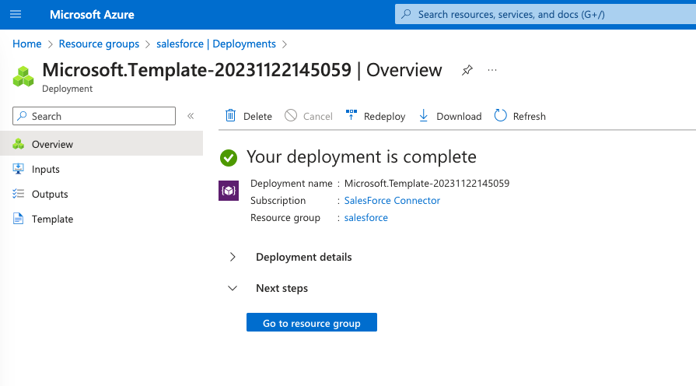Pin this deployment to dashboard

tap(467, 70)
